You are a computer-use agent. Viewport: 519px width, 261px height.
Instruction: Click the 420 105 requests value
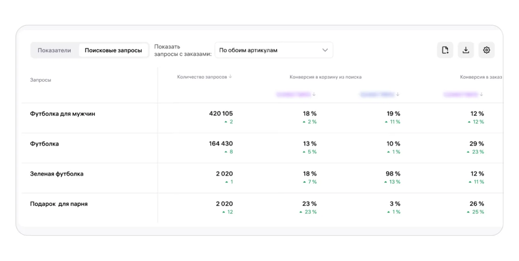pyautogui.click(x=221, y=114)
